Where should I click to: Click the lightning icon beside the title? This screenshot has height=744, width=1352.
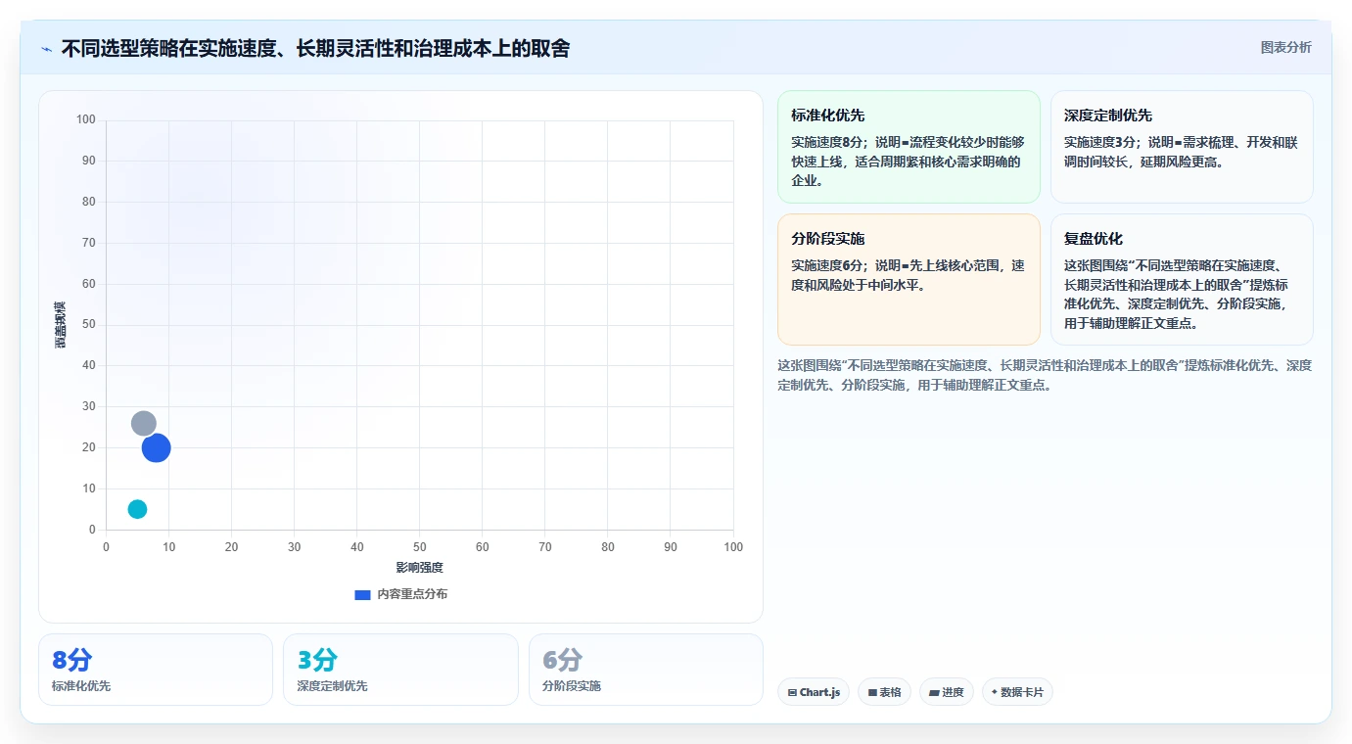click(47, 49)
